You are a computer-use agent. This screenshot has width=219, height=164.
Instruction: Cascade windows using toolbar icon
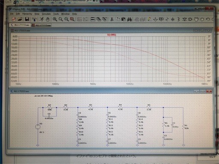[x=98, y=19]
